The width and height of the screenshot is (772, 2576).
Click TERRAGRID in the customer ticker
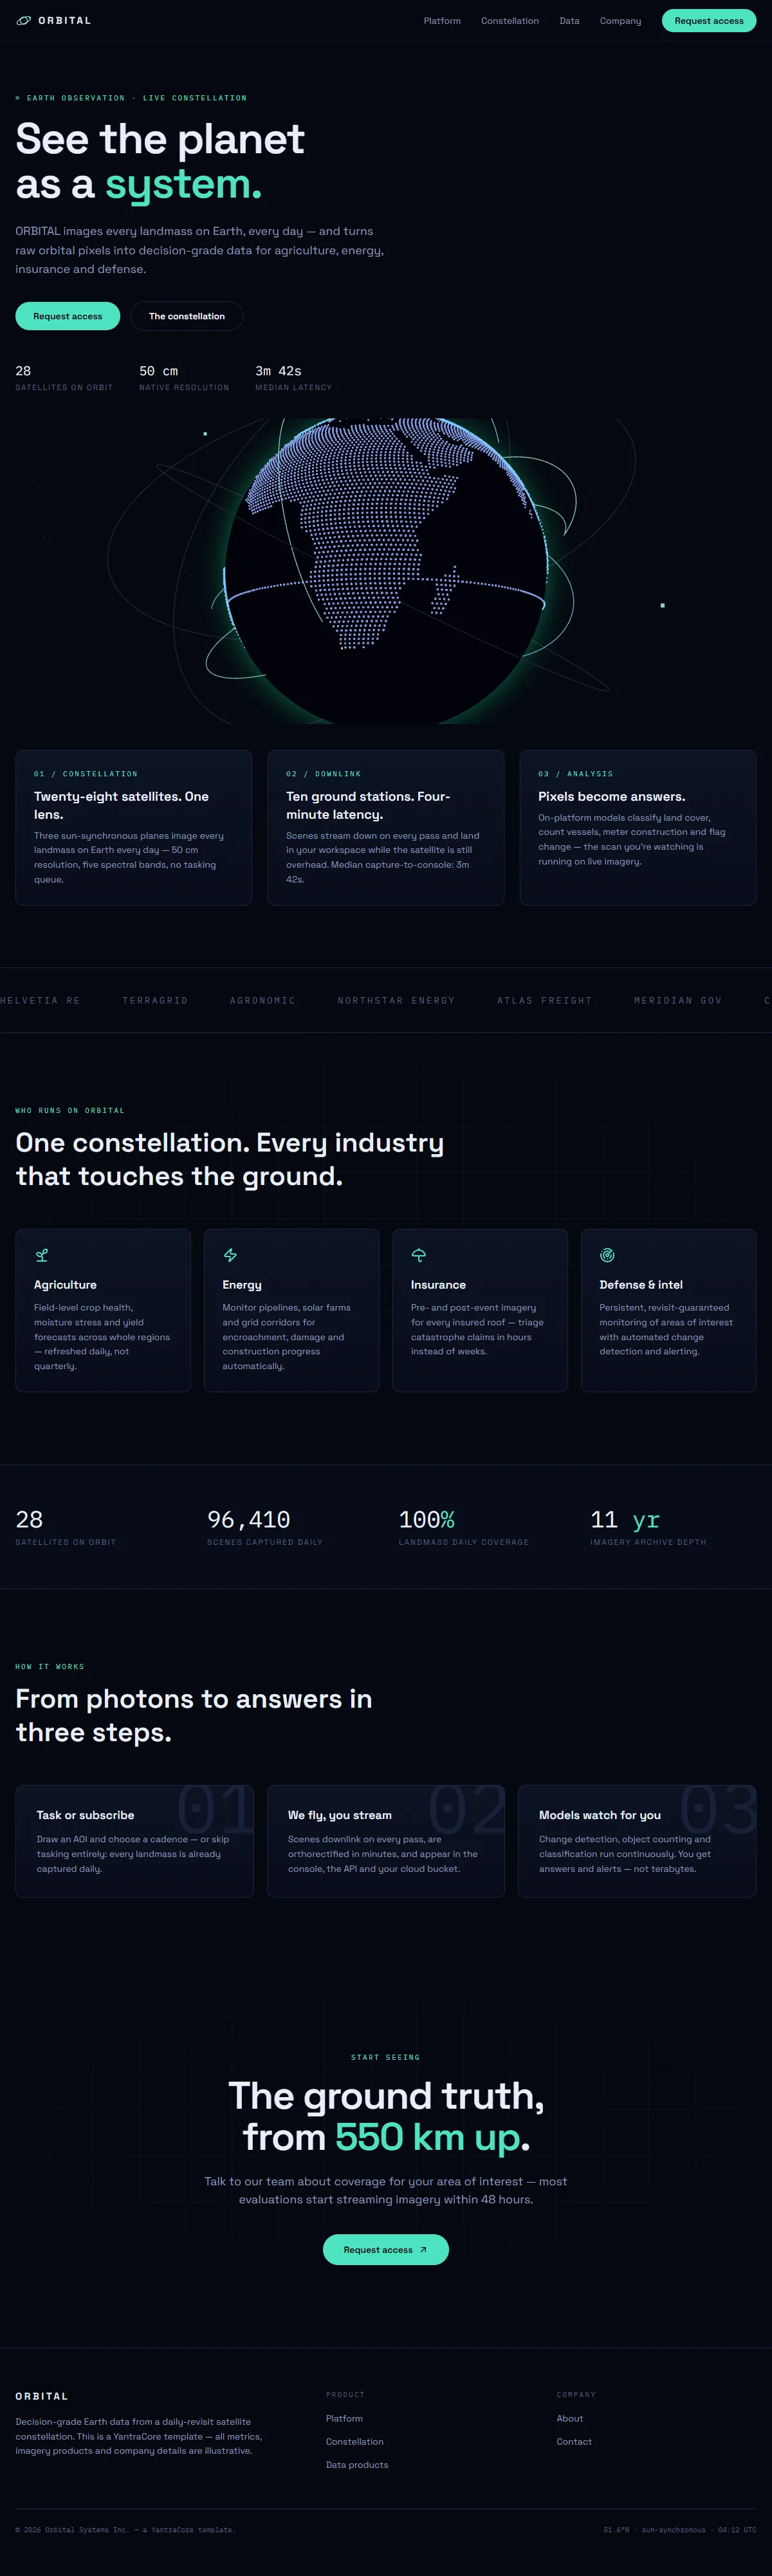pyautogui.click(x=155, y=1000)
